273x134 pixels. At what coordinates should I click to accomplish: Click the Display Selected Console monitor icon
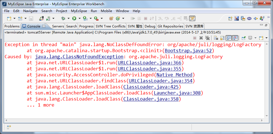tap(250, 38)
